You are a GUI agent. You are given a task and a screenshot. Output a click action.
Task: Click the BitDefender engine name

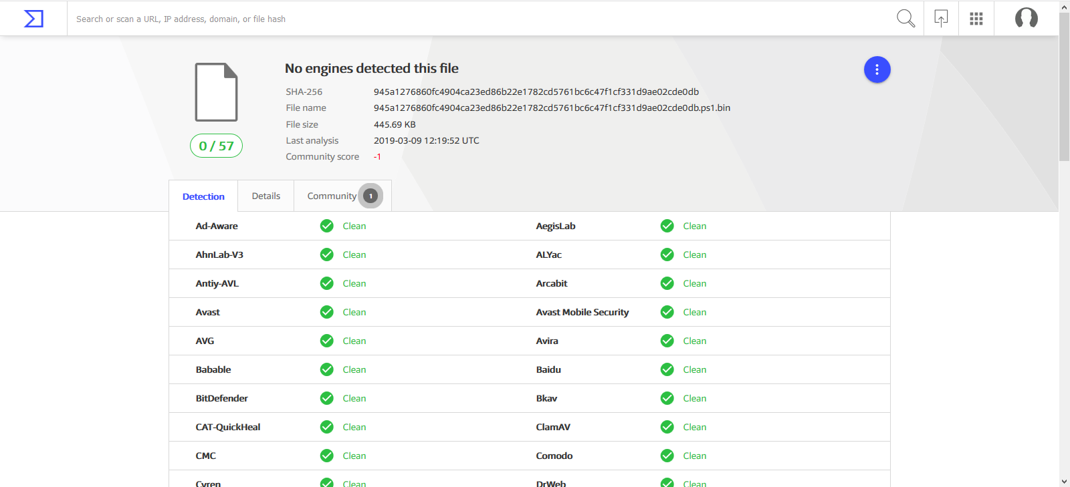pyautogui.click(x=221, y=398)
